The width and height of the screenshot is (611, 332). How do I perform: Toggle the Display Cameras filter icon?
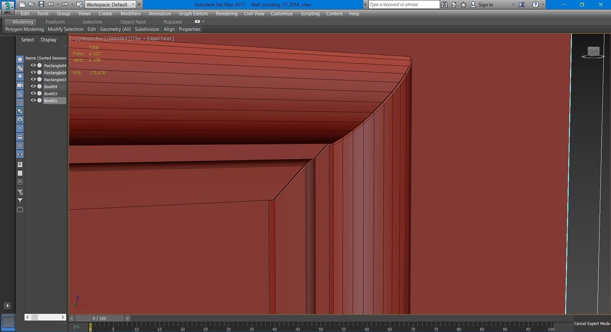coord(20,85)
